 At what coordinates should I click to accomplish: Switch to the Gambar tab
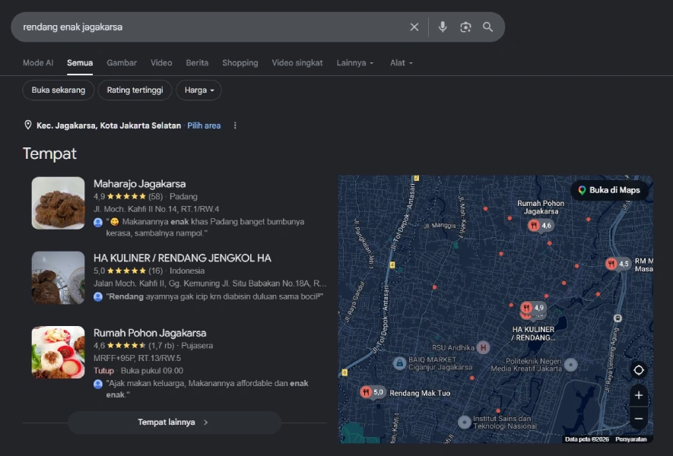coord(122,62)
